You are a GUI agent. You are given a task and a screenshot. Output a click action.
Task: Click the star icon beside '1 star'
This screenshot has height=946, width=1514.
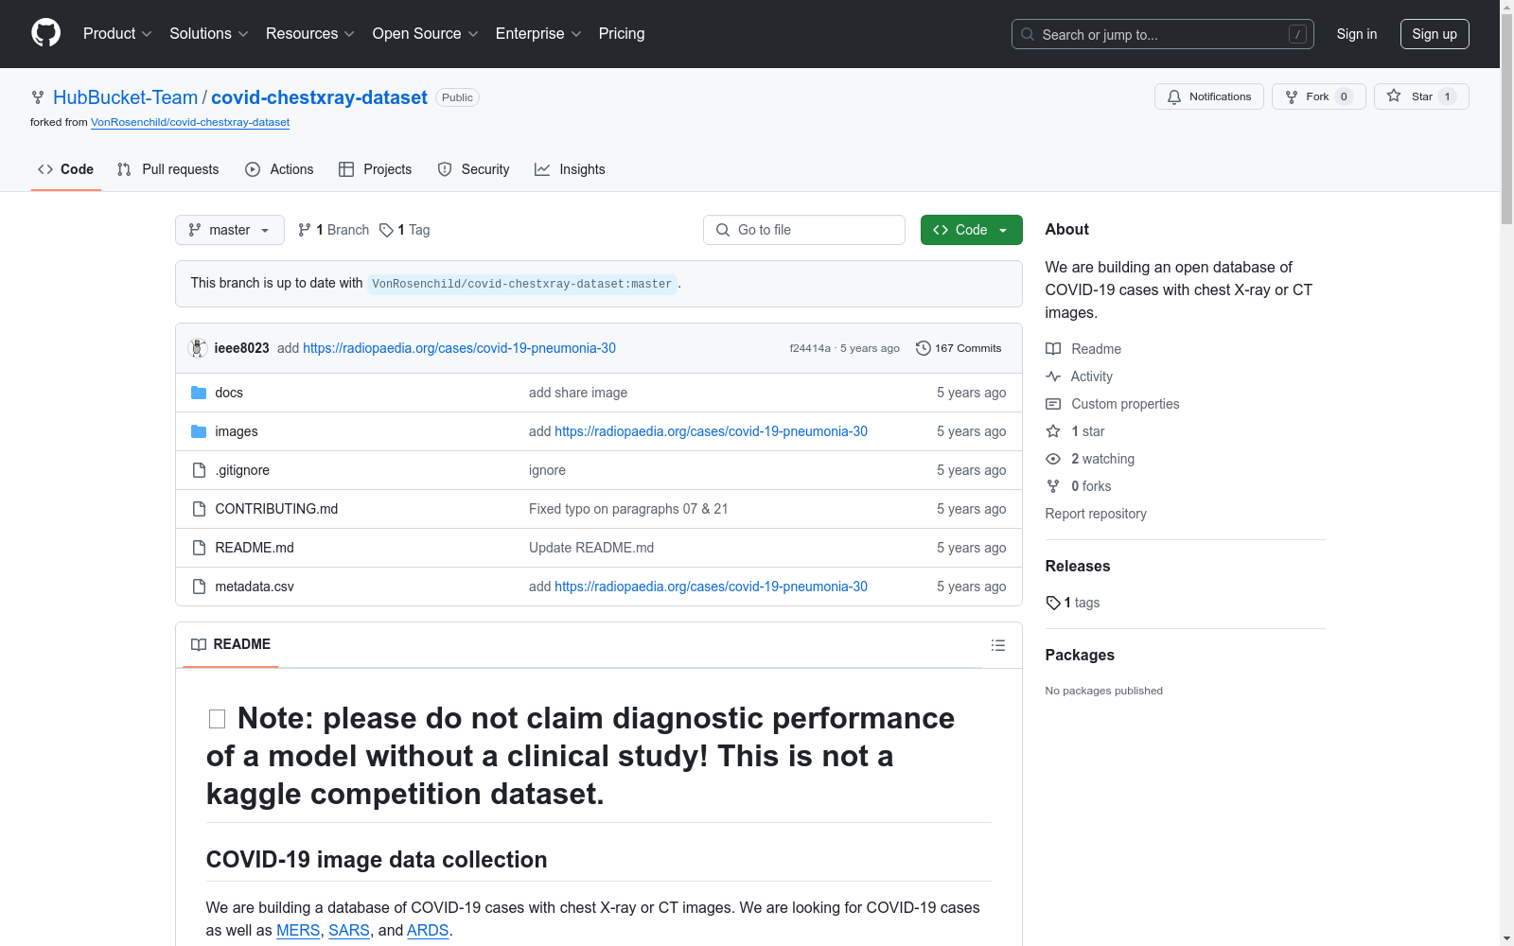click(1053, 431)
